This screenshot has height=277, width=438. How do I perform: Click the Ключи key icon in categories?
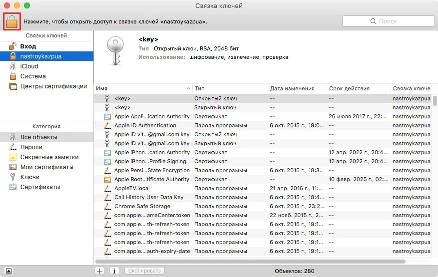pos(12,177)
